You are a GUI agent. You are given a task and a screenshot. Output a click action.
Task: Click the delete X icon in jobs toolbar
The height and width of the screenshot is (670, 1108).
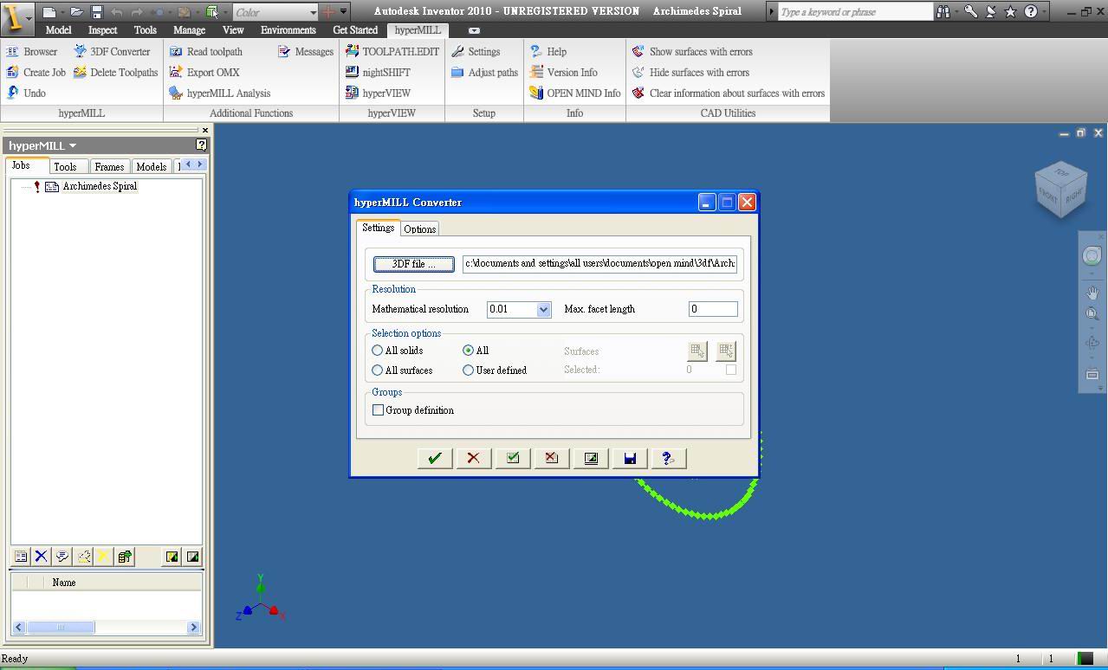tap(41, 557)
